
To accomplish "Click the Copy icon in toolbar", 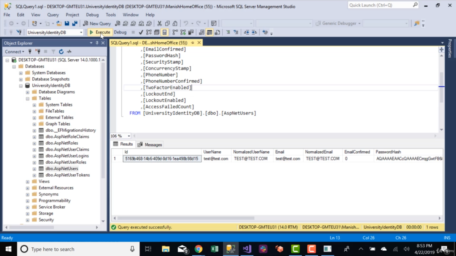I will (x=168, y=24).
